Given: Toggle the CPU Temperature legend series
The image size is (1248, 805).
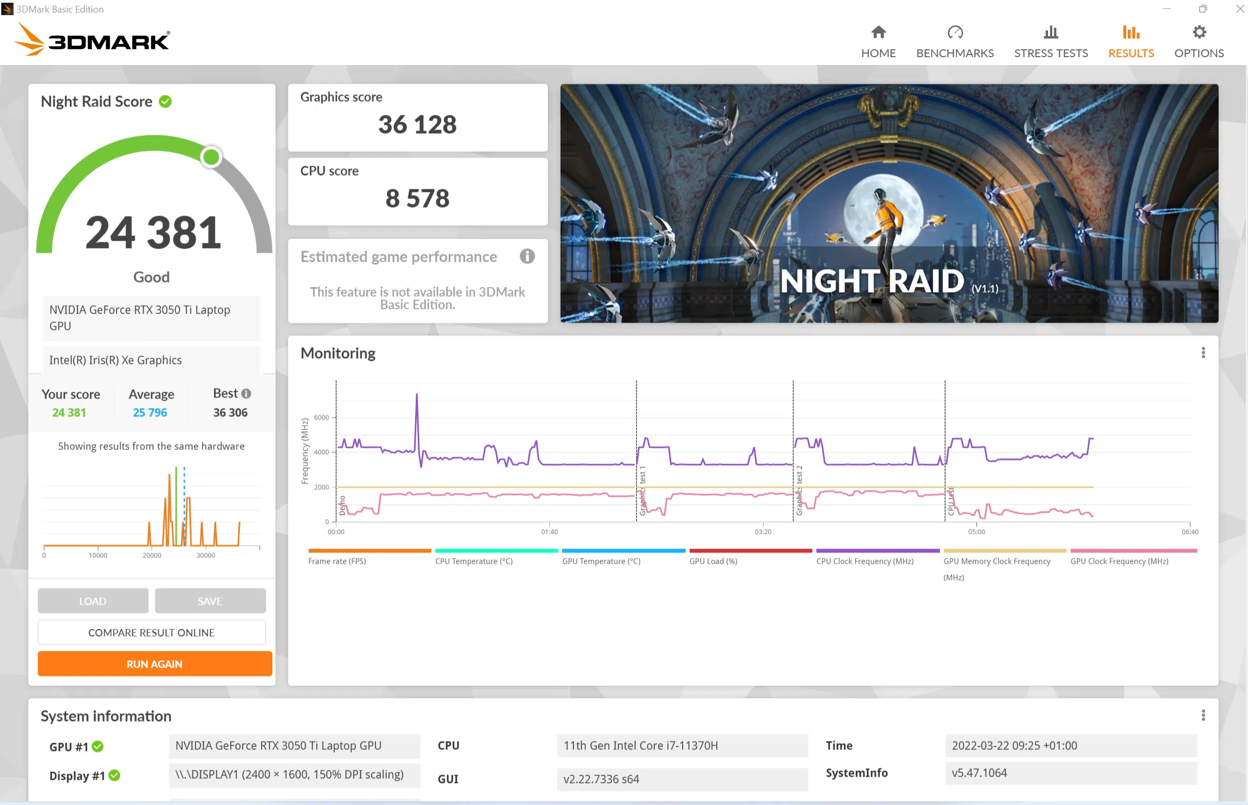Looking at the screenshot, I should tap(473, 561).
